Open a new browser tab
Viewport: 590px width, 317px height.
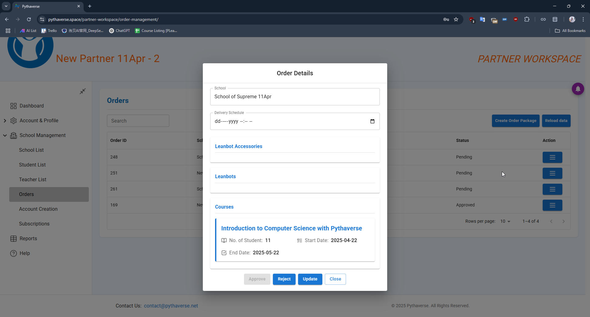pyautogui.click(x=90, y=6)
